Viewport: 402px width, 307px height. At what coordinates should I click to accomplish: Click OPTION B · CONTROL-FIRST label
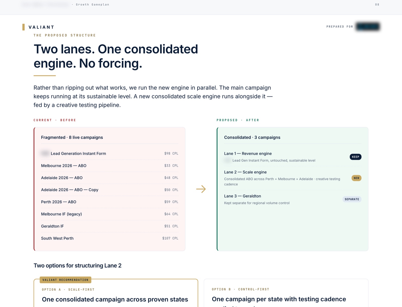point(240,289)
